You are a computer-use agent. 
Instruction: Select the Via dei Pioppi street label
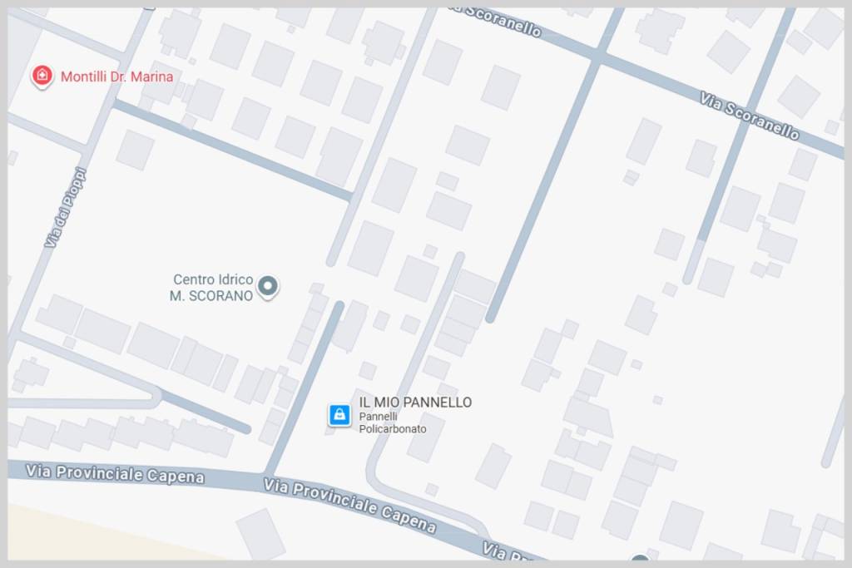click(x=65, y=207)
